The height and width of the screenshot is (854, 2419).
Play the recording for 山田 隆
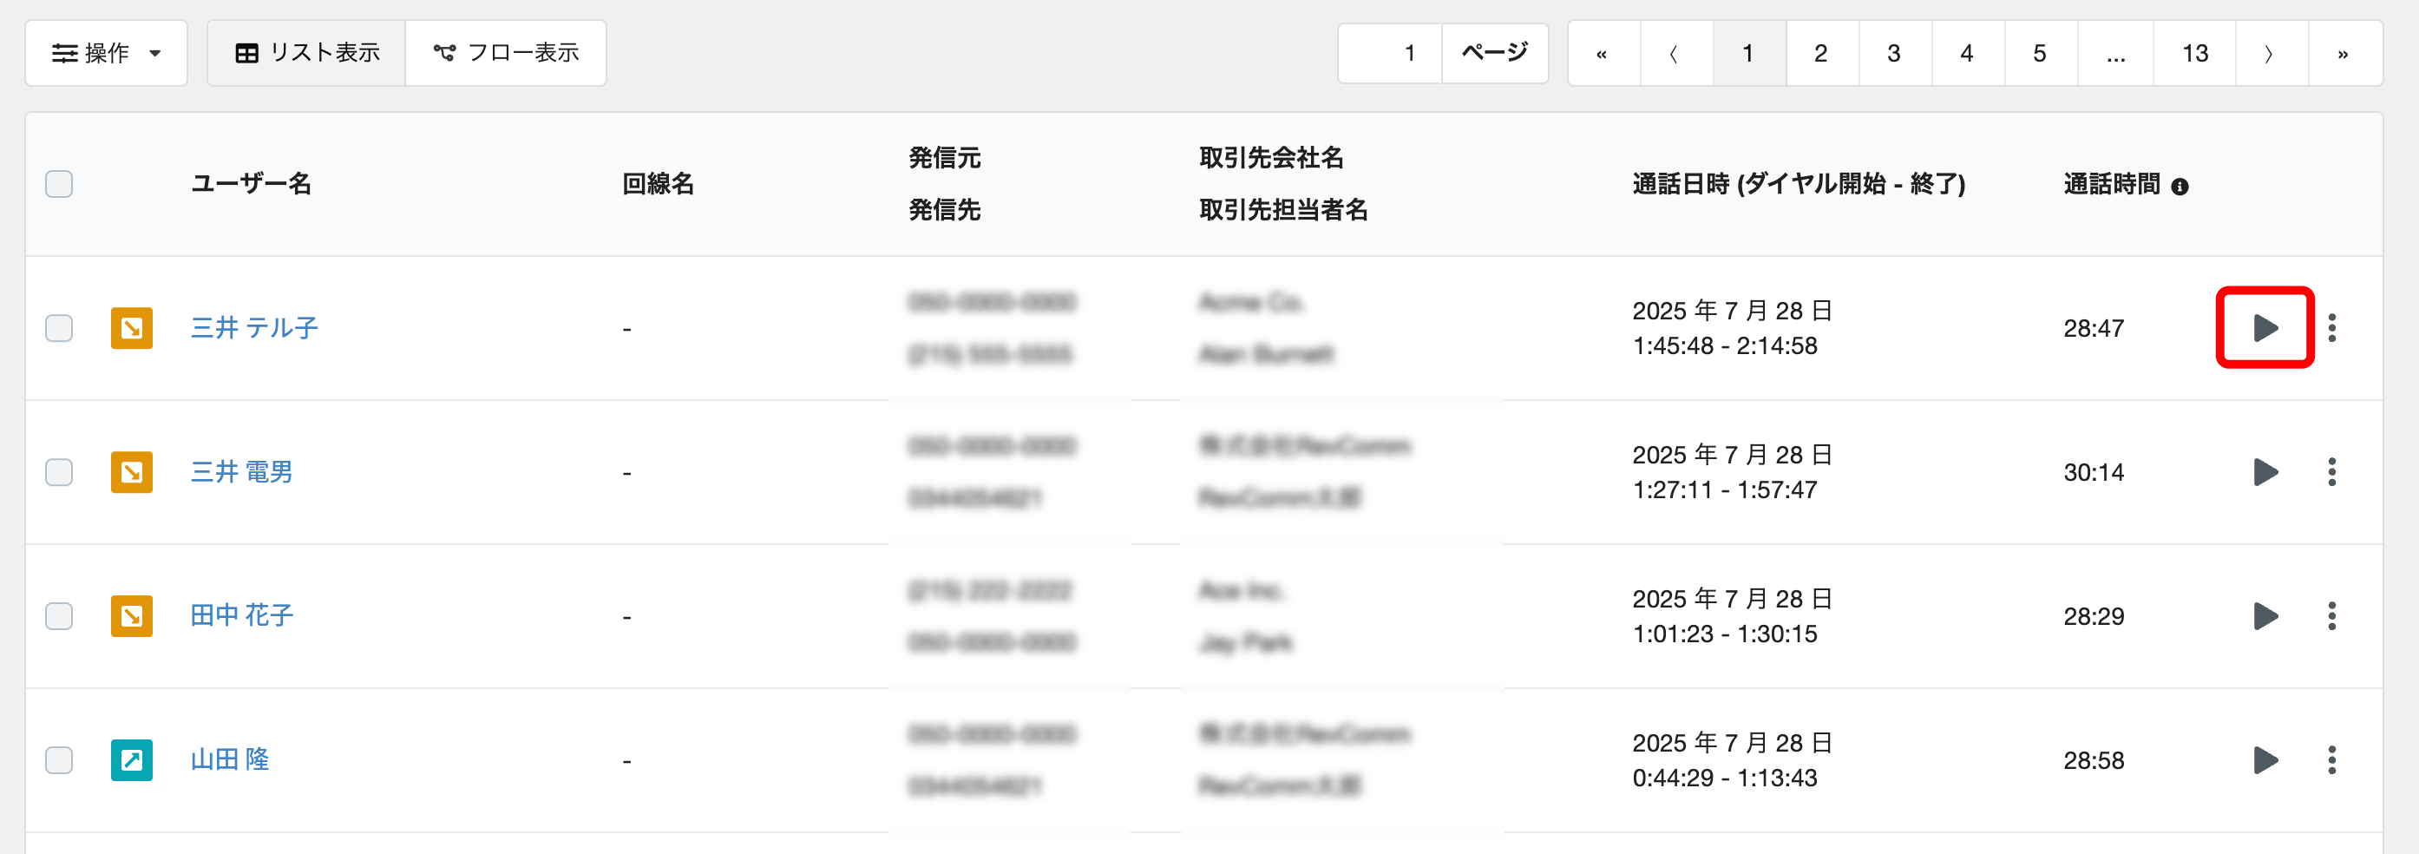(2265, 759)
